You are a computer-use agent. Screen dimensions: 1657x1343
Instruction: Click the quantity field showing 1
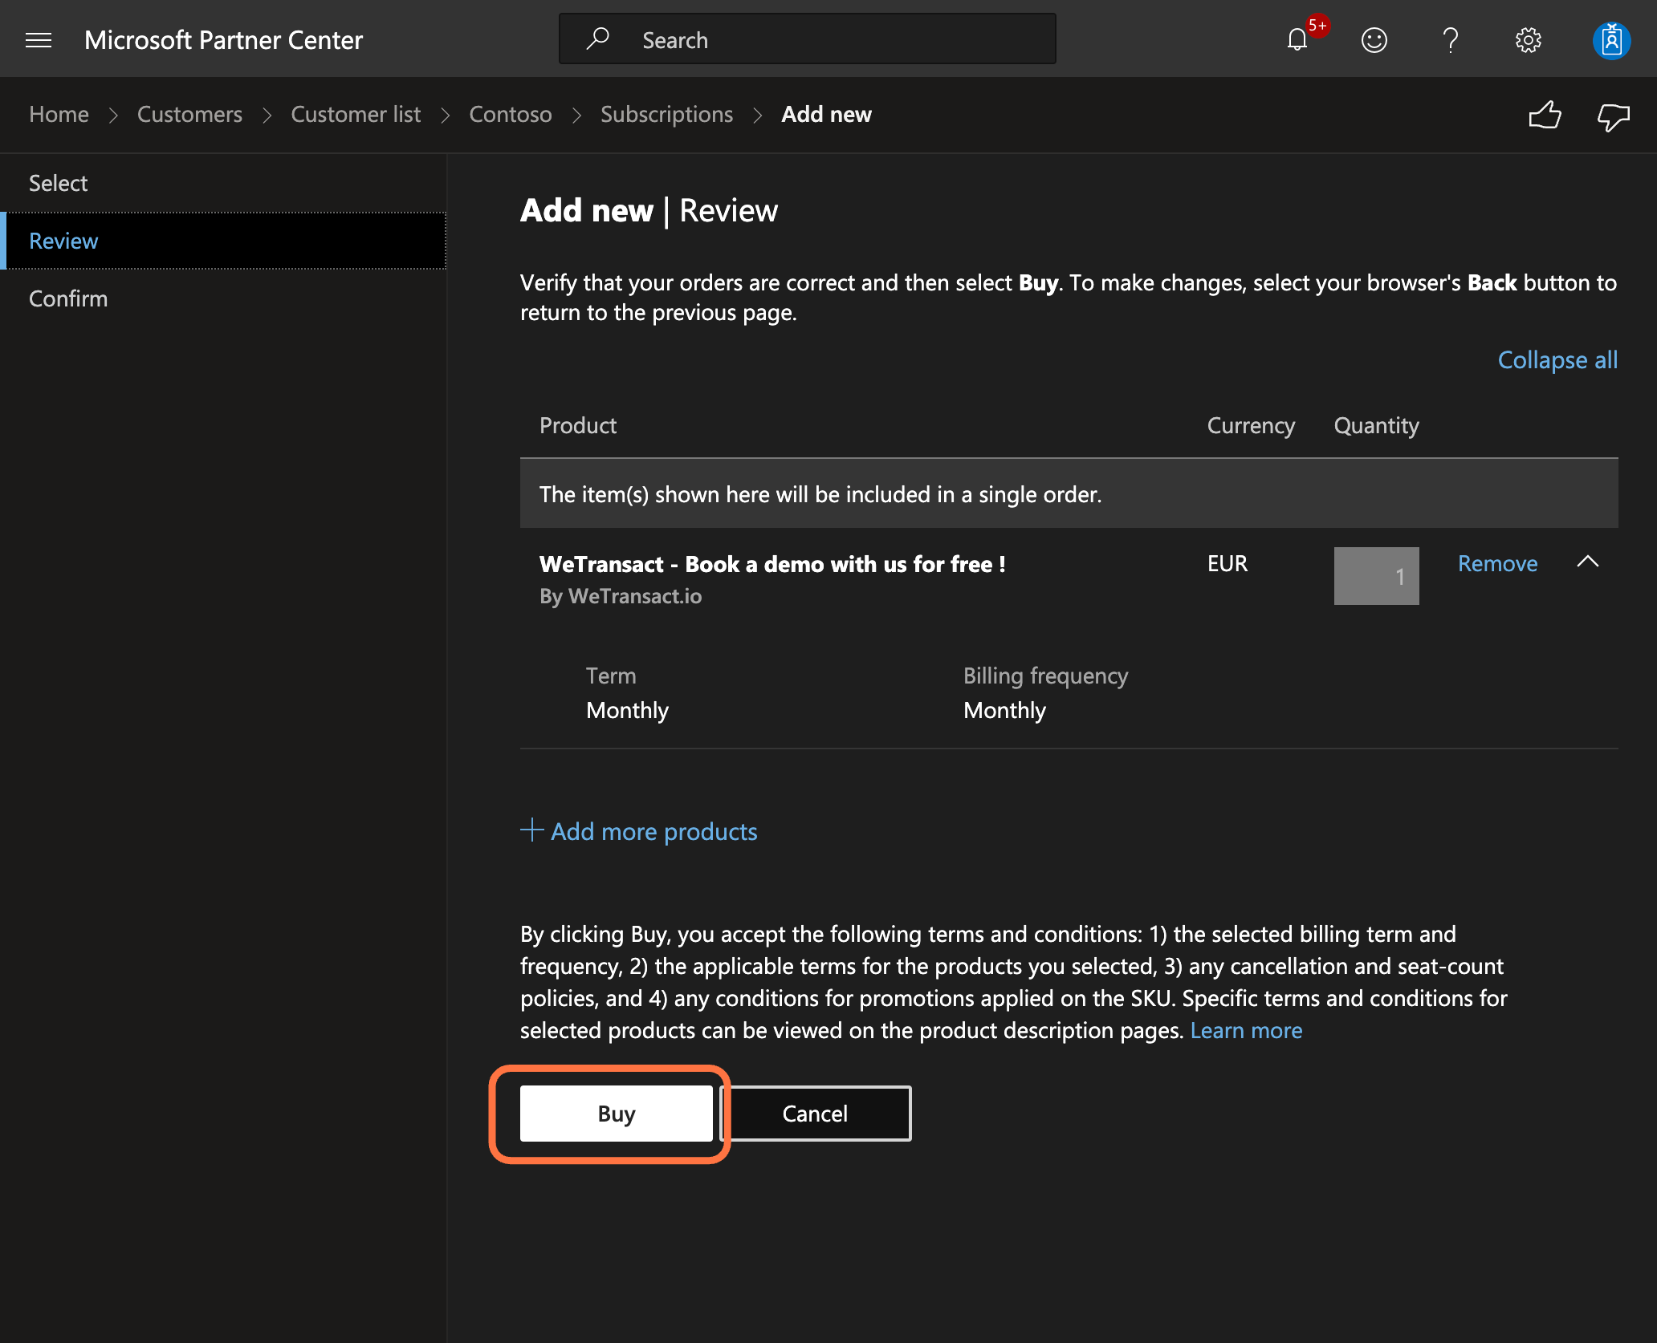pos(1376,576)
